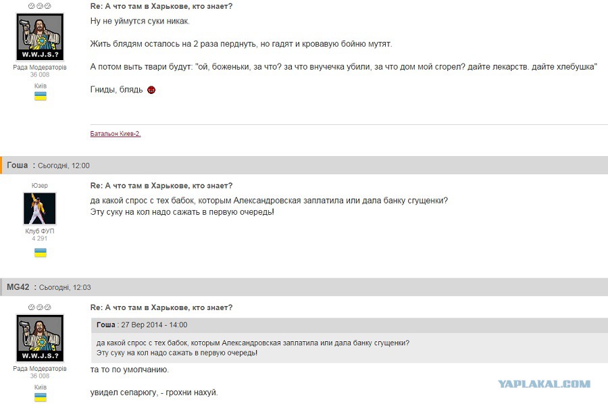Click the Клуб ФУП group label
The width and height of the screenshot is (608, 404).
(40, 231)
